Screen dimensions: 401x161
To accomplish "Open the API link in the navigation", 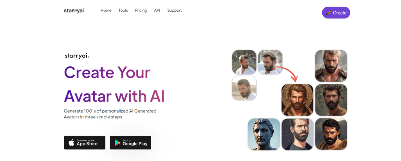I will [x=157, y=11].
